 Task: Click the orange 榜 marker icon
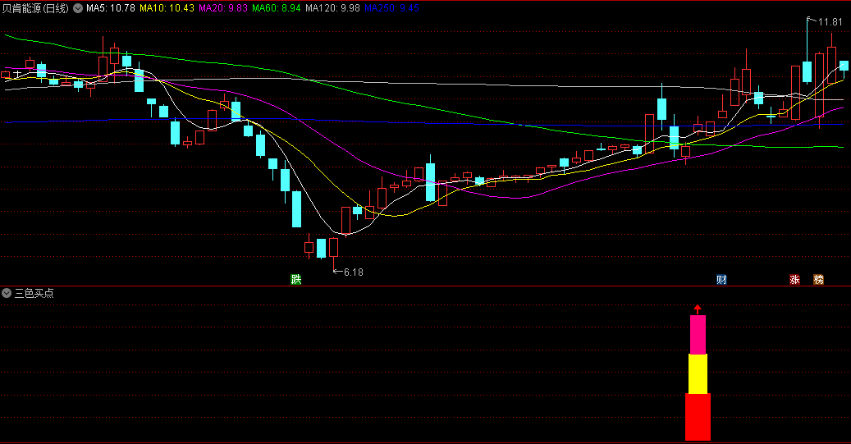[818, 280]
